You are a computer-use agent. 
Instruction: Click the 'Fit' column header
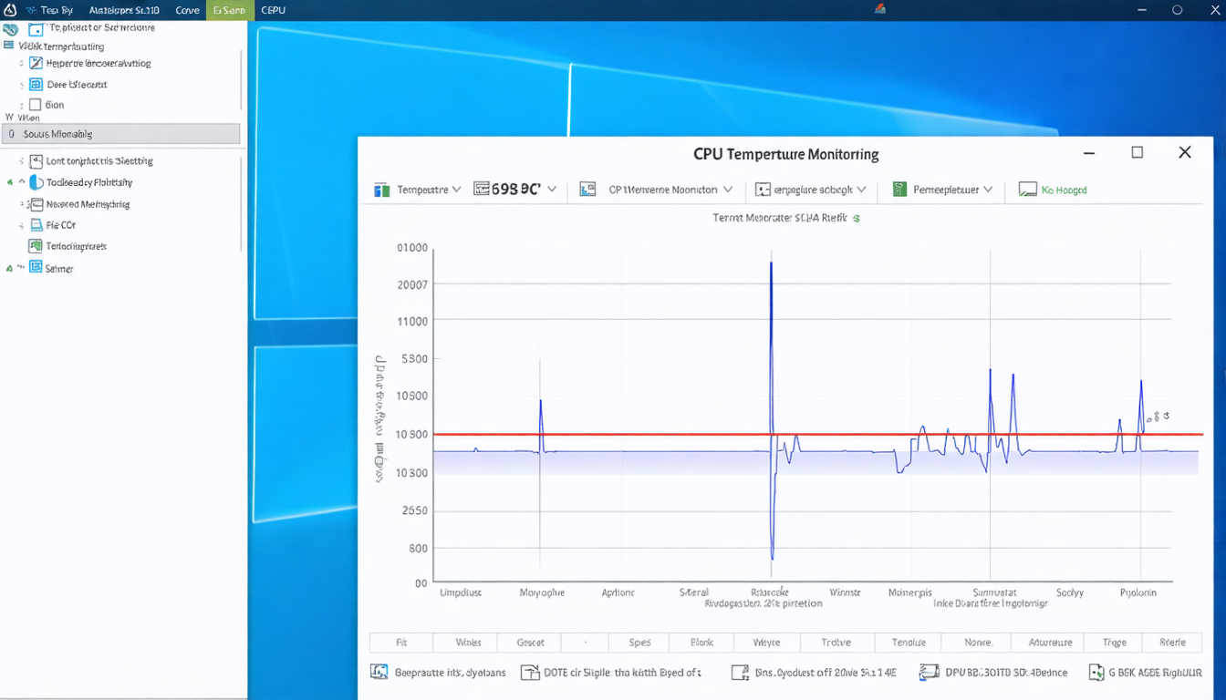pyautogui.click(x=401, y=642)
